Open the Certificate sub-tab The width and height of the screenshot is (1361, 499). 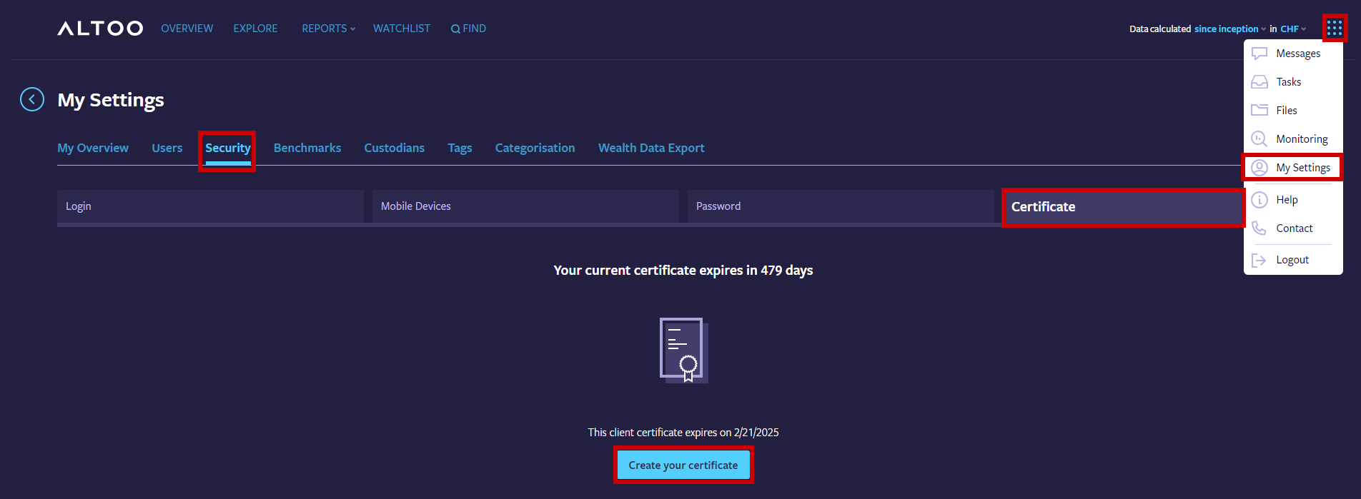click(x=1124, y=207)
